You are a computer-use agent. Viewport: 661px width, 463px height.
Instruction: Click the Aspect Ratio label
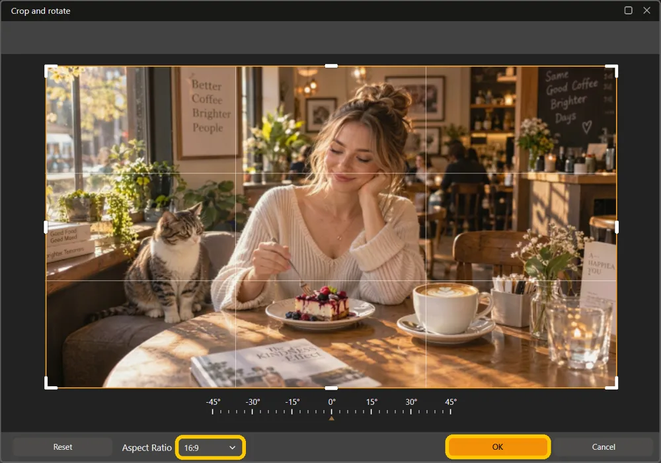click(147, 447)
